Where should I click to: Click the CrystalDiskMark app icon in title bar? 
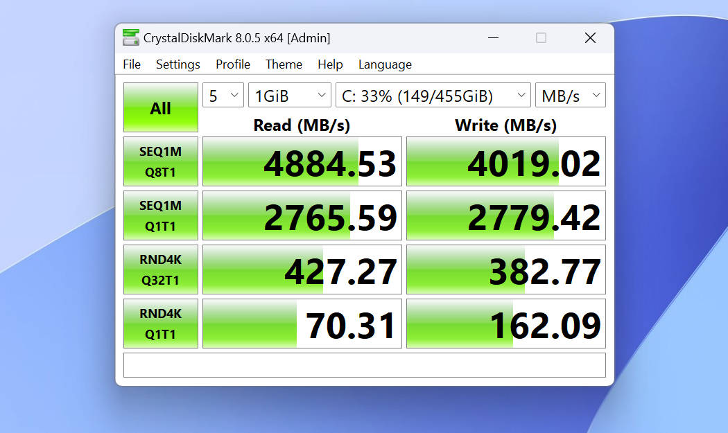(x=131, y=37)
